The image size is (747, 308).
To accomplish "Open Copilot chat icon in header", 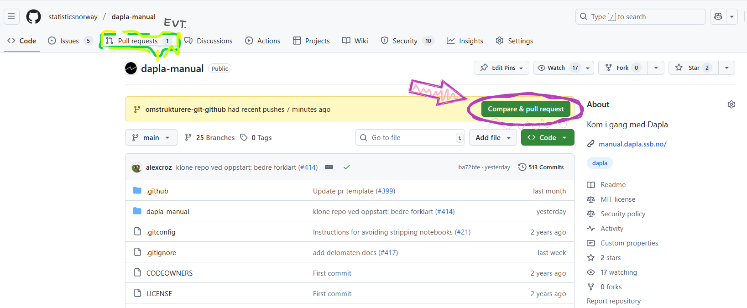I will [x=718, y=17].
